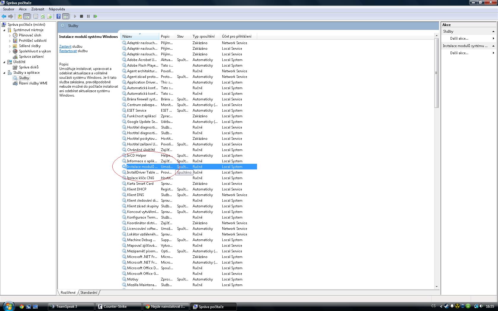Click the Forward arrow in the toolbar
This screenshot has height=311, width=498.
pyautogui.click(x=11, y=16)
